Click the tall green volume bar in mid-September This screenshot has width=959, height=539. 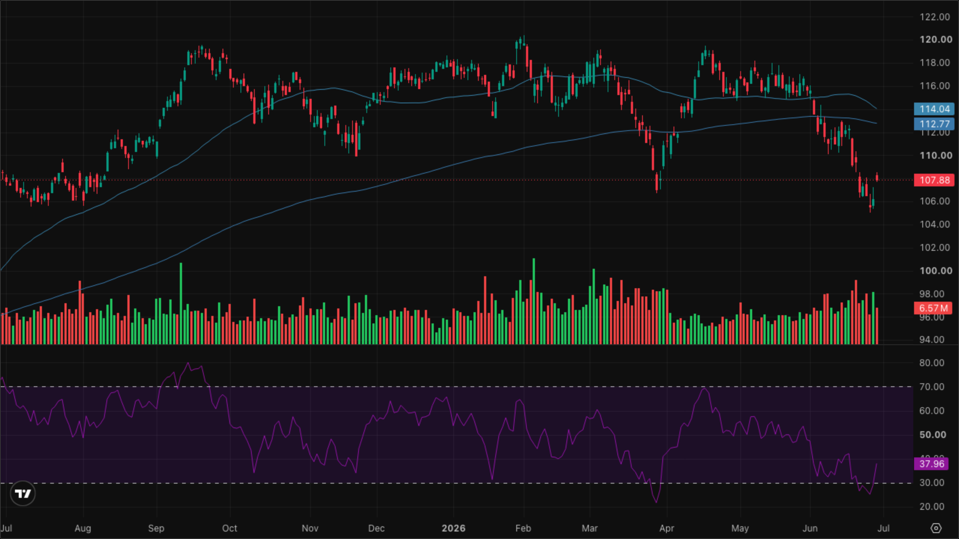(181, 304)
